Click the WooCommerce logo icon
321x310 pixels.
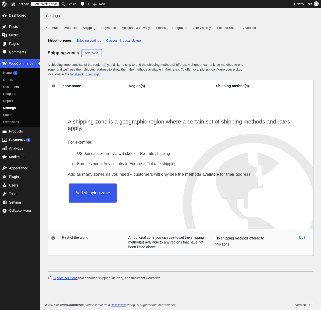coord(5,64)
